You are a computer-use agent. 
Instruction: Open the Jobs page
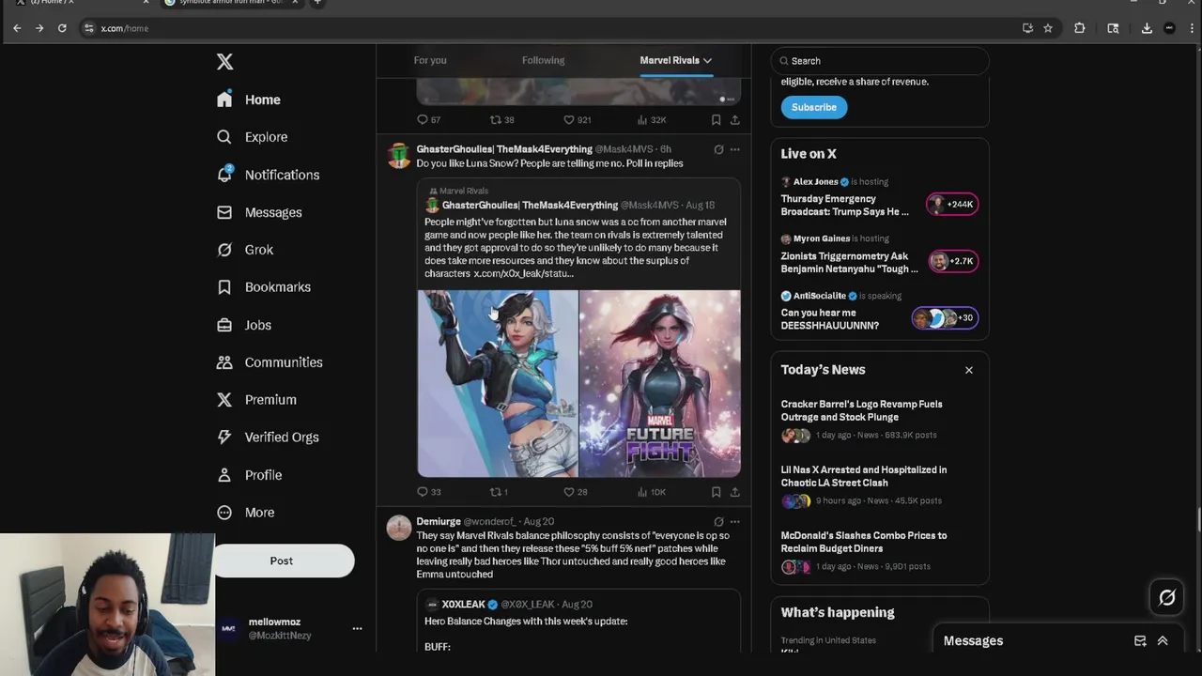(244, 325)
